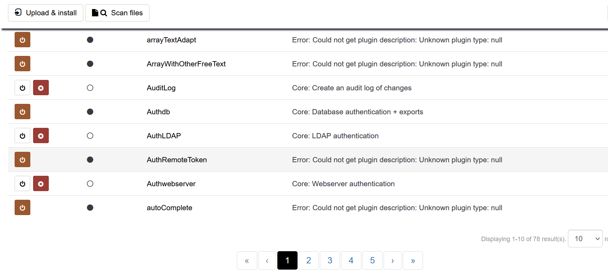Click the Upload & install button

[46, 13]
